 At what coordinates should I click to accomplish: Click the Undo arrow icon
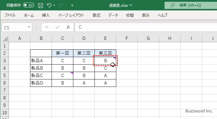[49, 5]
